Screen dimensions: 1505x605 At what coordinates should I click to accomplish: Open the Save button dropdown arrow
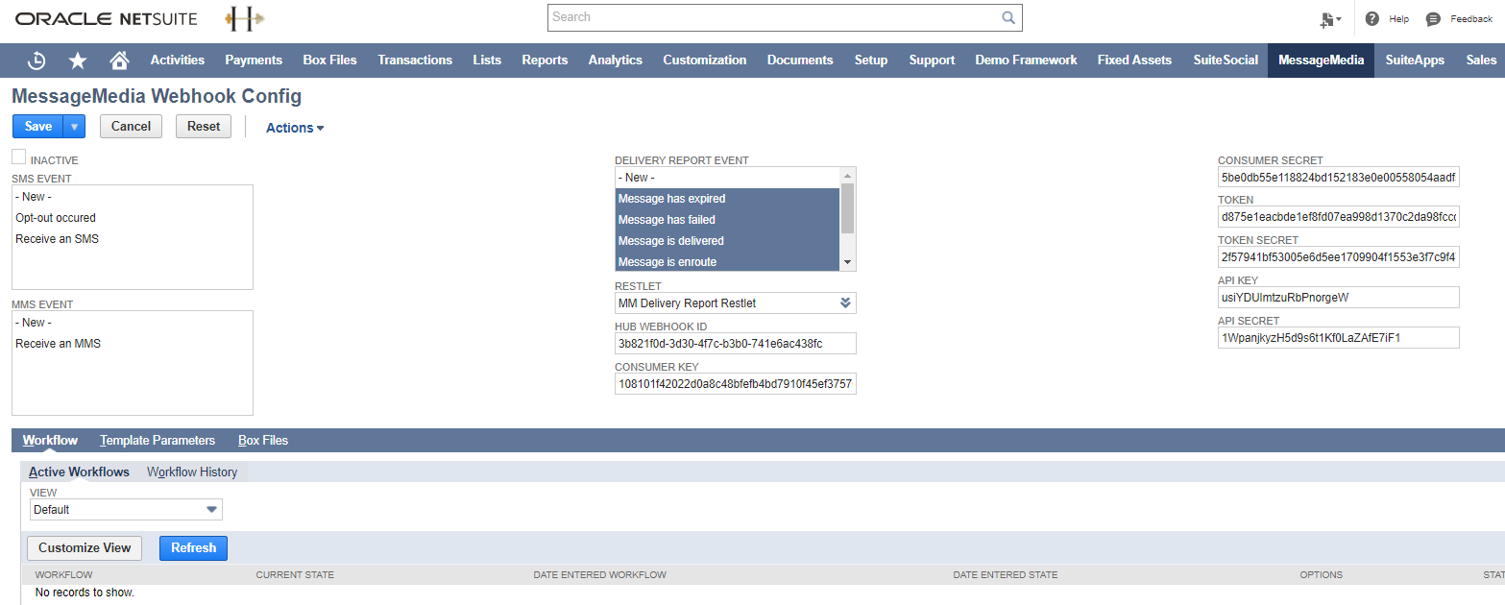[74, 127]
